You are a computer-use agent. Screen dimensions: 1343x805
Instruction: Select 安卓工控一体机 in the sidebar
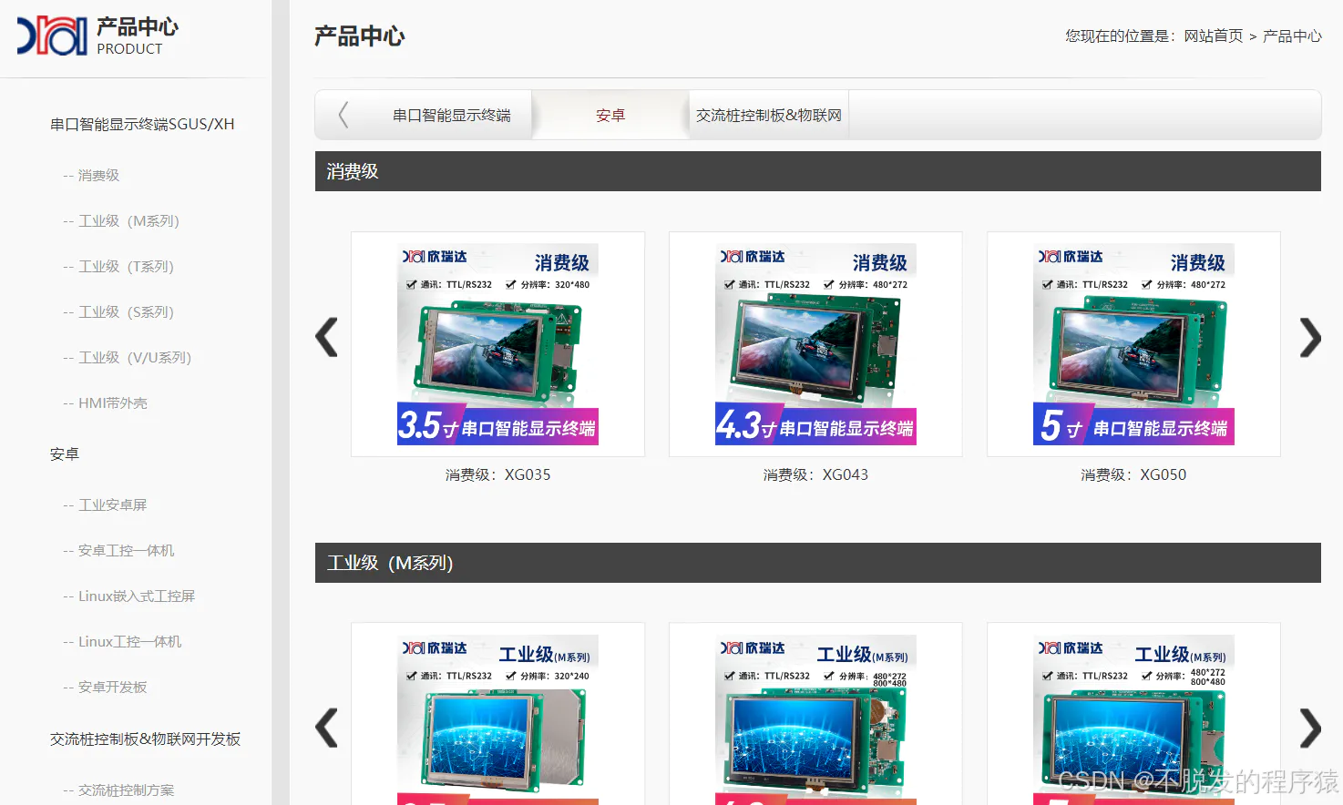click(126, 550)
